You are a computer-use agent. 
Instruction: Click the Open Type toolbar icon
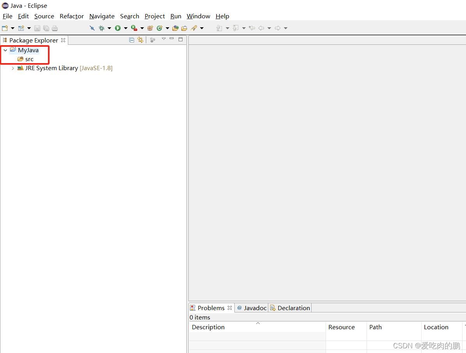coord(175,28)
